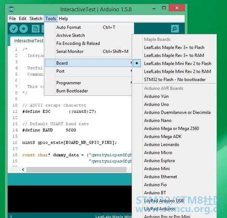Screen dimensions: 227x218
Task: Open the Help menu
Action: [x=63, y=18]
